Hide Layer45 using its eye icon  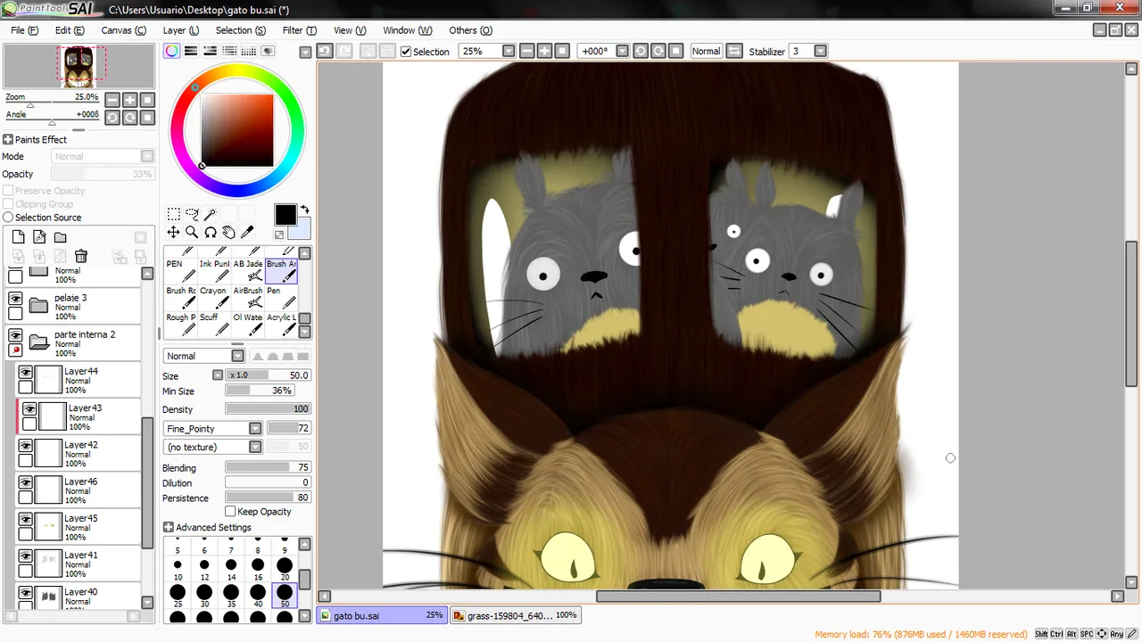click(26, 519)
